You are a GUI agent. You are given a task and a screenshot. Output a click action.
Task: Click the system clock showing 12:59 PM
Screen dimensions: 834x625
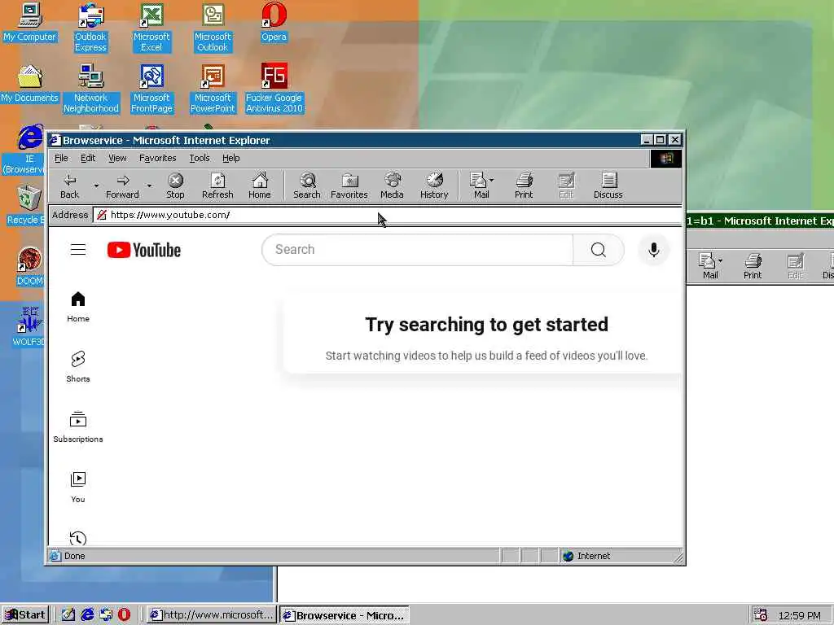pyautogui.click(x=799, y=615)
